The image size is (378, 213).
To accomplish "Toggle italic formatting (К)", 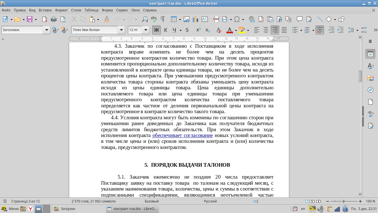I will (x=165, y=30).
